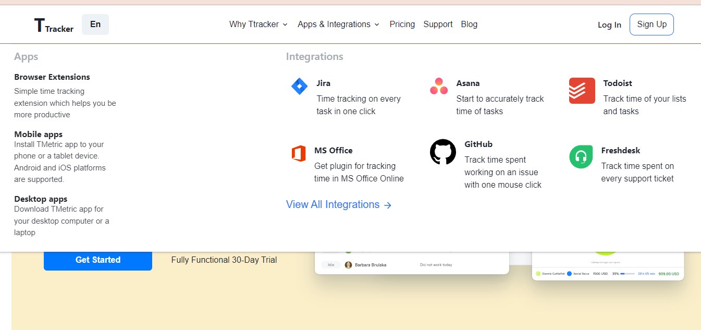Open the Jira integration icon
Image resolution: width=701 pixels, height=330 pixels.
(x=300, y=86)
